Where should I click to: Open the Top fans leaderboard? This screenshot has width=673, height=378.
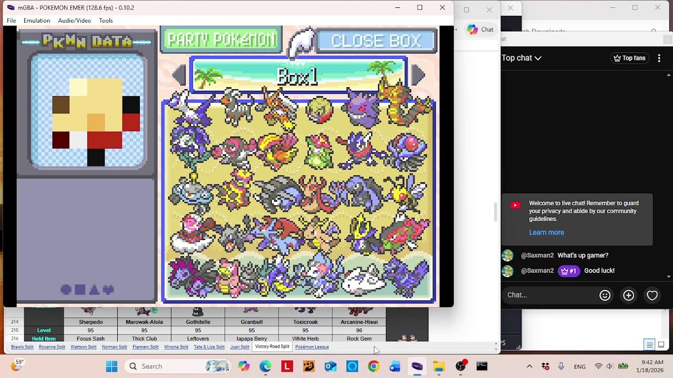630,58
